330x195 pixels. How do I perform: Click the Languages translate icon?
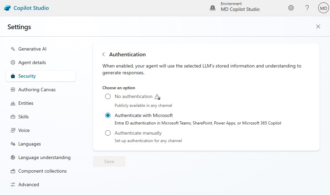(13, 144)
